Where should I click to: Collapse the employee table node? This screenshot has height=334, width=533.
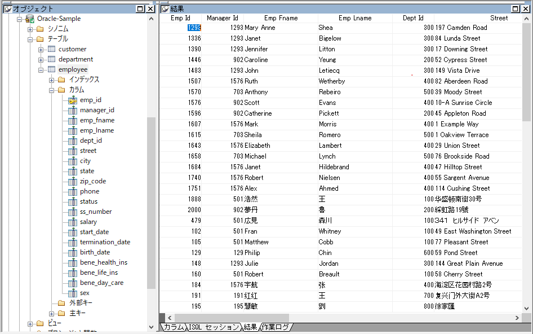point(41,69)
